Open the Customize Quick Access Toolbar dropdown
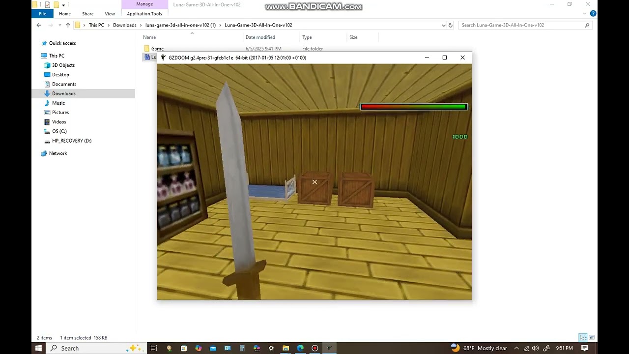The height and width of the screenshot is (354, 629). (x=63, y=5)
